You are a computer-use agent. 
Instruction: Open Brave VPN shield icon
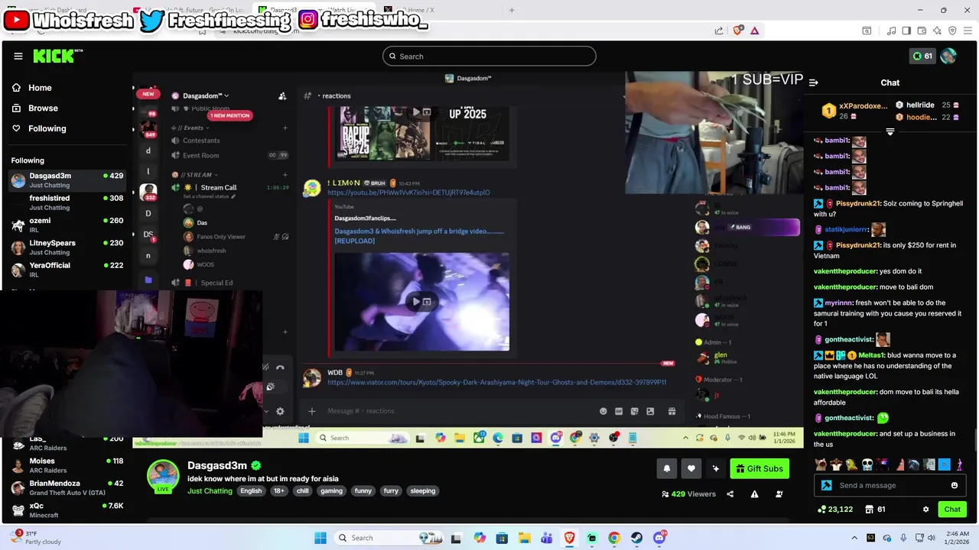pos(952,31)
